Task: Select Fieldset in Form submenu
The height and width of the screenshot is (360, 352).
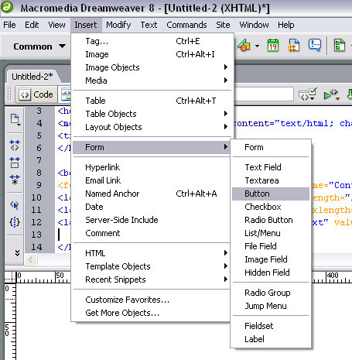Action: (x=271, y=326)
